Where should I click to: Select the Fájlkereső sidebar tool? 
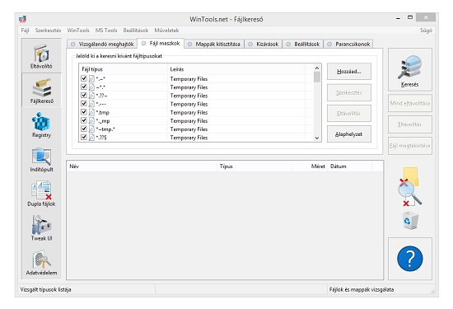click(x=41, y=90)
